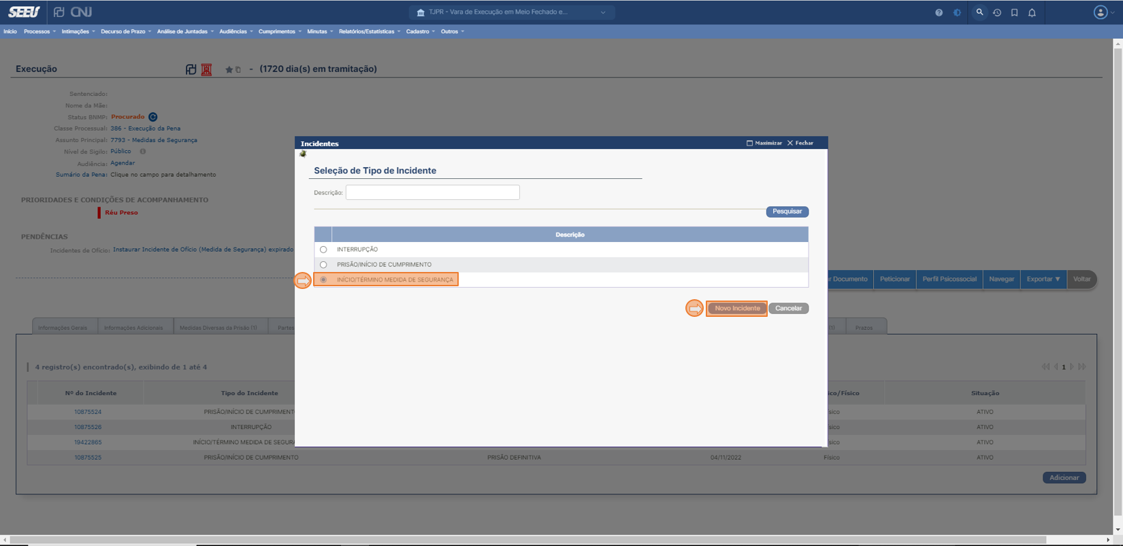Go to previous results page arrow
This screenshot has height=546, width=1123.
click(1056, 367)
